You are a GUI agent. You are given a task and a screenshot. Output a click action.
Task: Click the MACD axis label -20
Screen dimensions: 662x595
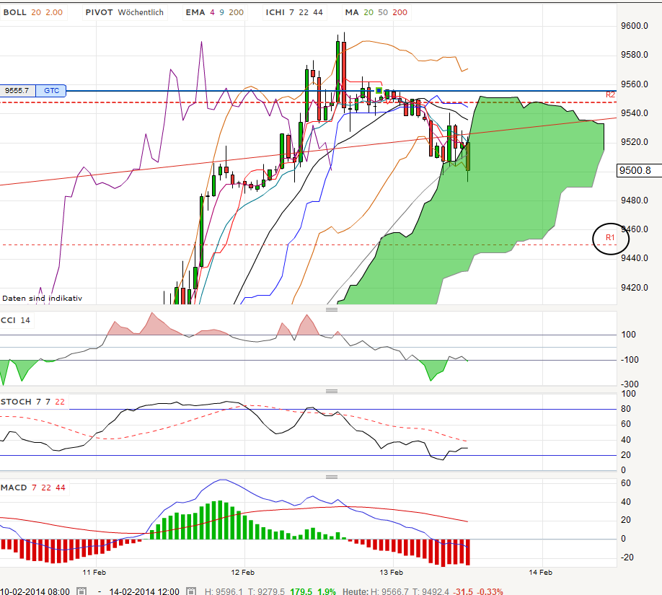click(627, 557)
